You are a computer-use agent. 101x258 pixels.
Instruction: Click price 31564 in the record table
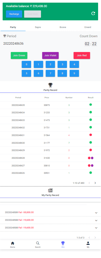[x=47, y=135]
